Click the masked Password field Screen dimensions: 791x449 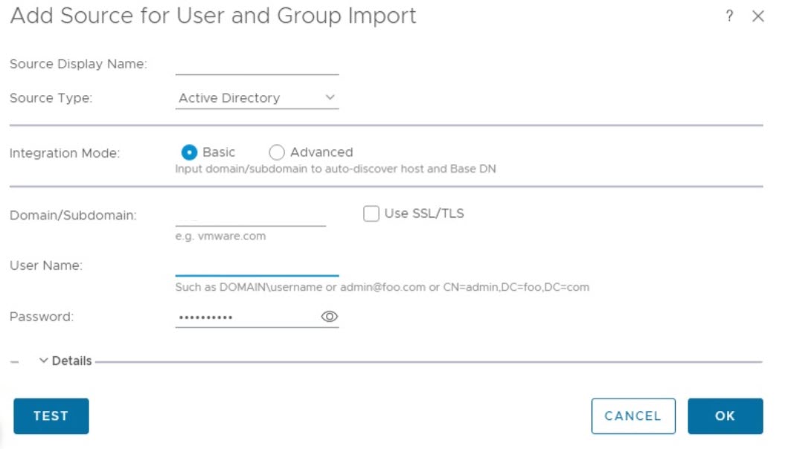pos(246,317)
